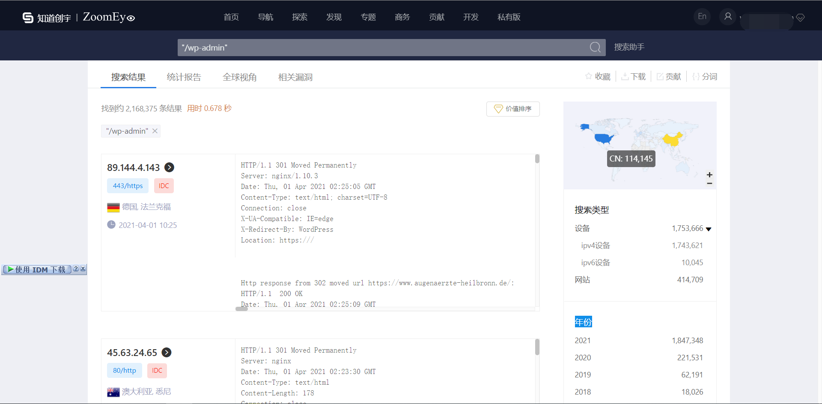Image resolution: width=822 pixels, height=404 pixels.
Task: Click the 设备 category label
Action: pos(582,228)
